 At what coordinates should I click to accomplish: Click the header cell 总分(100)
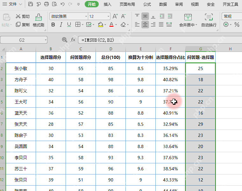click(111, 57)
